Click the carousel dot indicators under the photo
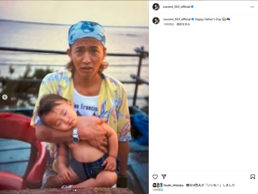This screenshot has width=258, height=194. [74, 190]
